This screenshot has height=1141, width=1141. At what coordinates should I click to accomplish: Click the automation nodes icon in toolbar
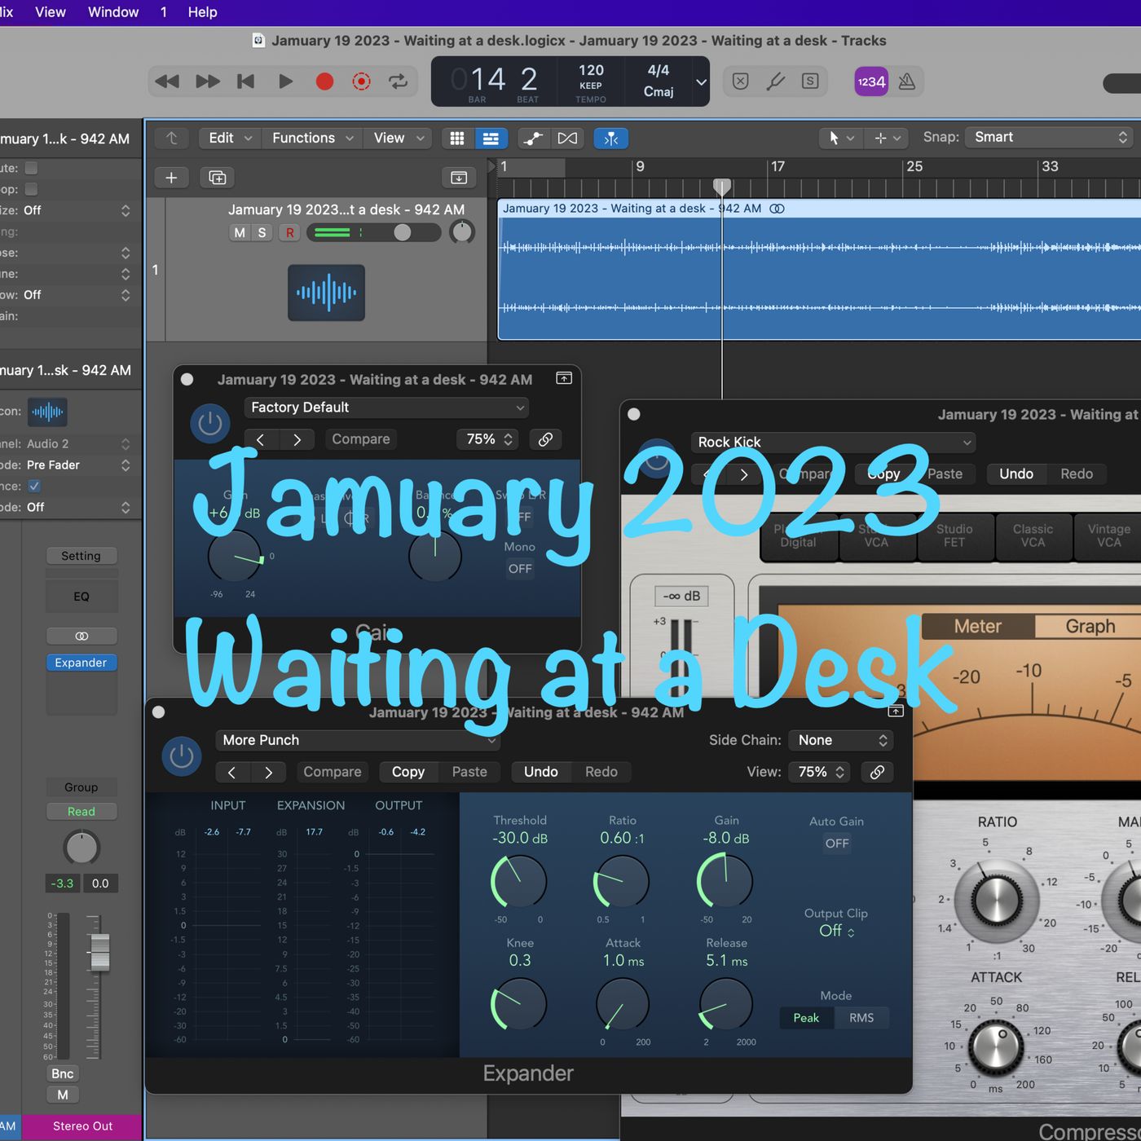coord(533,139)
